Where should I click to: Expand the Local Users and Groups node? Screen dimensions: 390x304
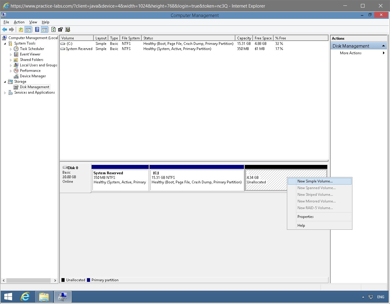point(11,65)
